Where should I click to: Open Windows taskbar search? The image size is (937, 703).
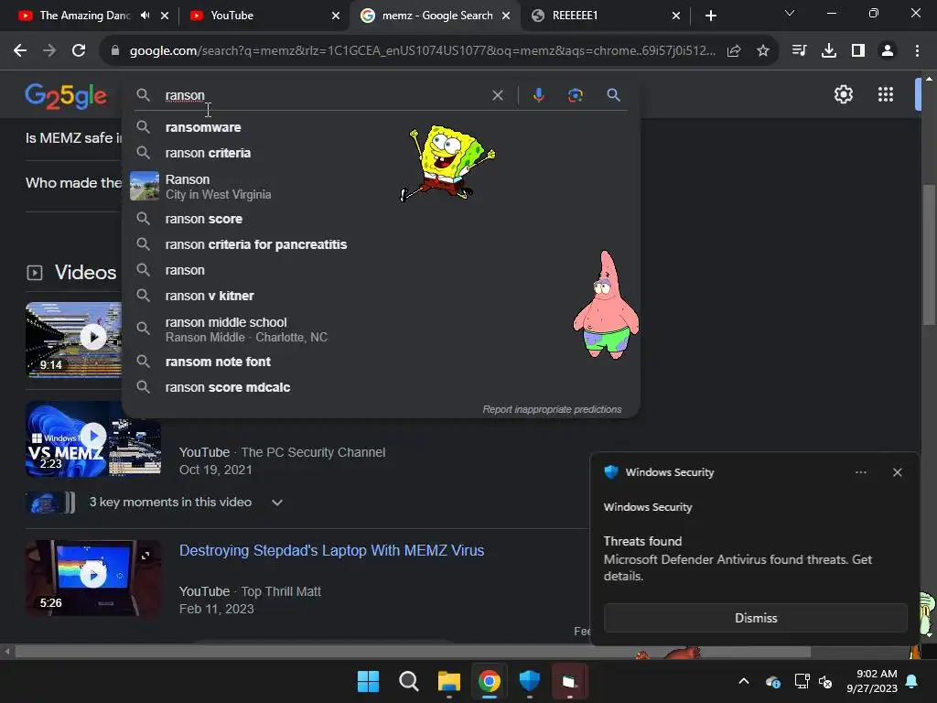coord(409,681)
